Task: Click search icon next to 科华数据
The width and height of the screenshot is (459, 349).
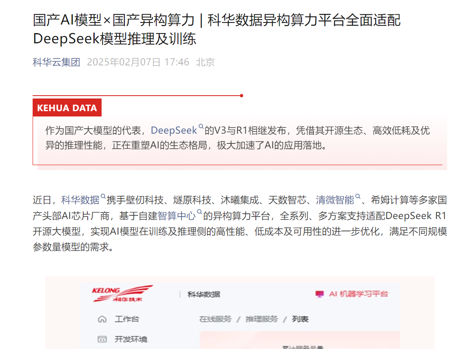Action: (103, 196)
